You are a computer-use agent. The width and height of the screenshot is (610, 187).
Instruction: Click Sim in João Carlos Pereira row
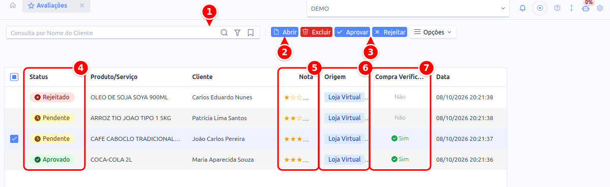coord(400,138)
